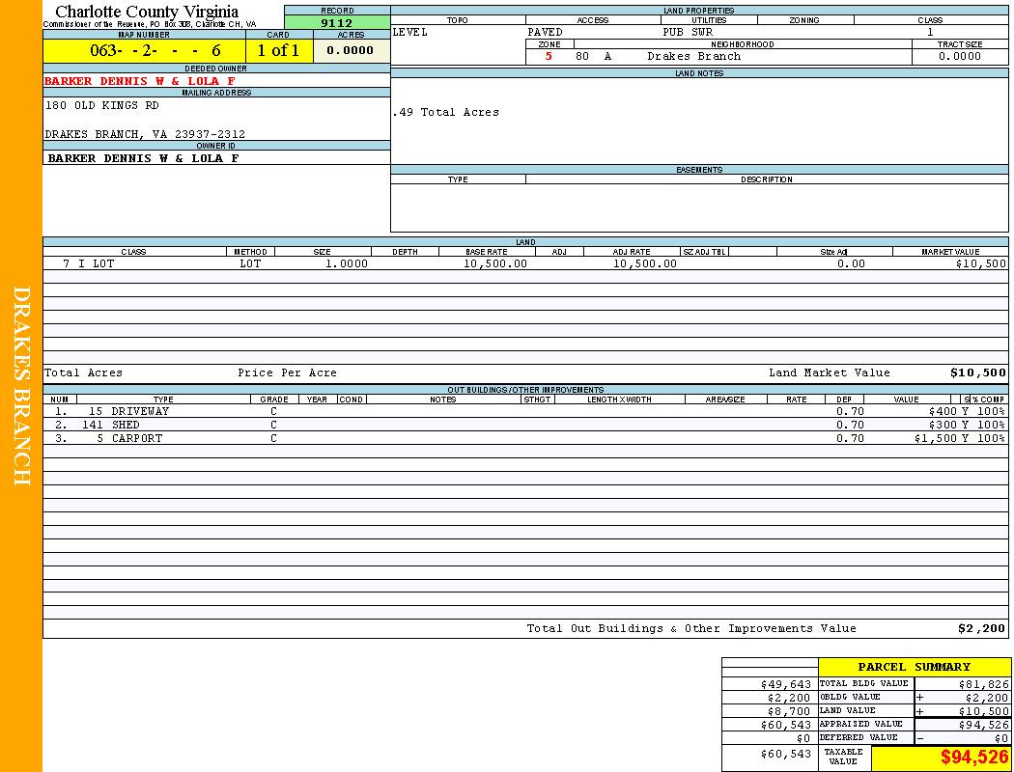Click the orange Drakes Branch sidebar label
The width and height of the screenshot is (1014, 772).
tap(21, 386)
